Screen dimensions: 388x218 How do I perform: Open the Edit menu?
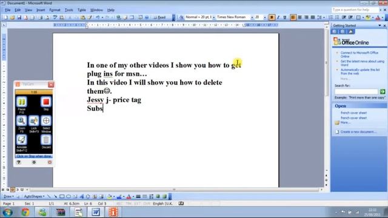click(18, 10)
